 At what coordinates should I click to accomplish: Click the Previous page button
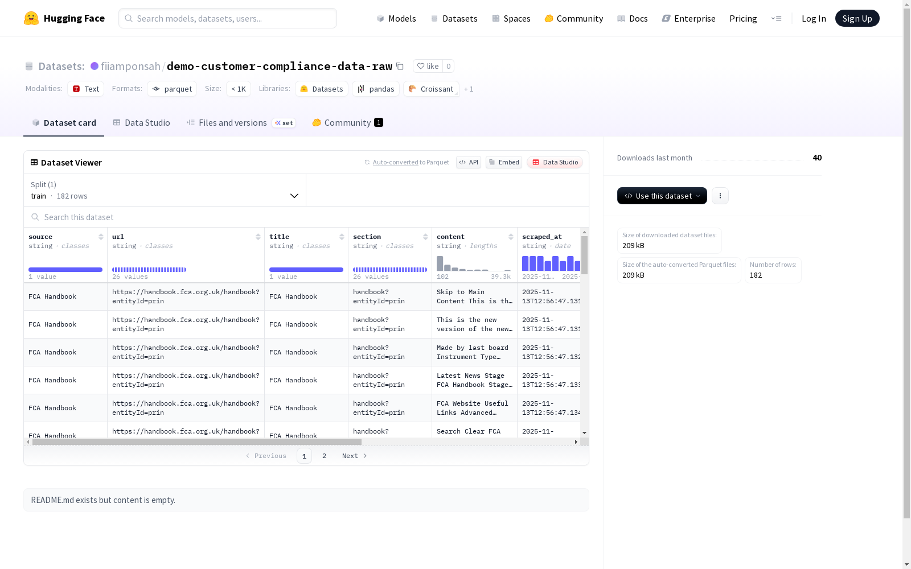pos(266,456)
